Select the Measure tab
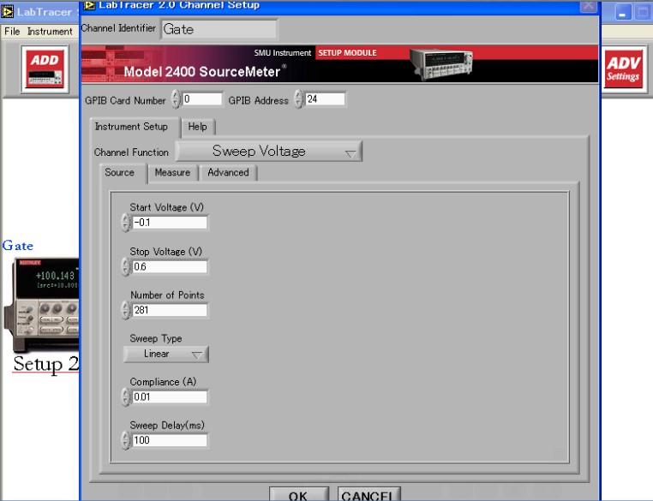 click(173, 173)
